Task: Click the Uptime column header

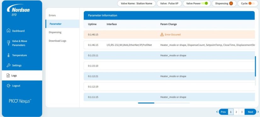Action: [92, 24]
